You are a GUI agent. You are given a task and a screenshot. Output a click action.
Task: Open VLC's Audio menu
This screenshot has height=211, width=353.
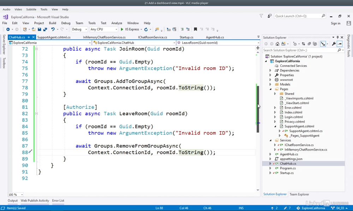coord(6,10)
